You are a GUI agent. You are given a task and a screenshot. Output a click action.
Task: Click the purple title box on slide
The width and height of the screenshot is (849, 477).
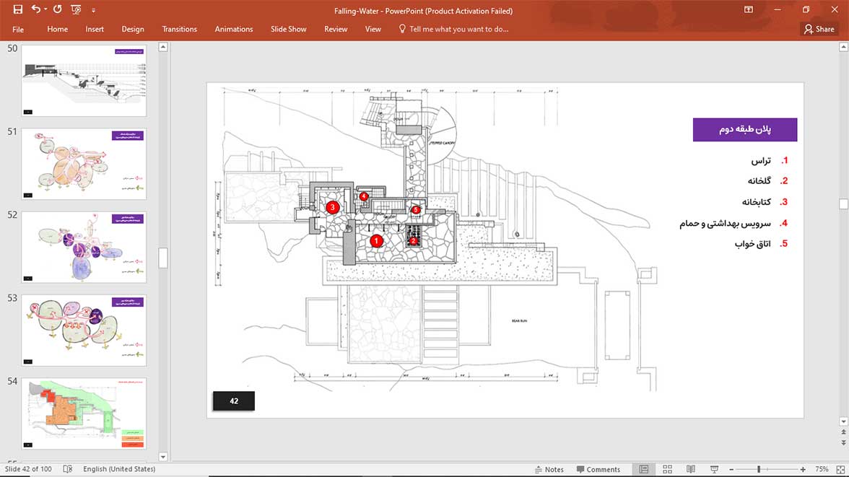pyautogui.click(x=744, y=130)
